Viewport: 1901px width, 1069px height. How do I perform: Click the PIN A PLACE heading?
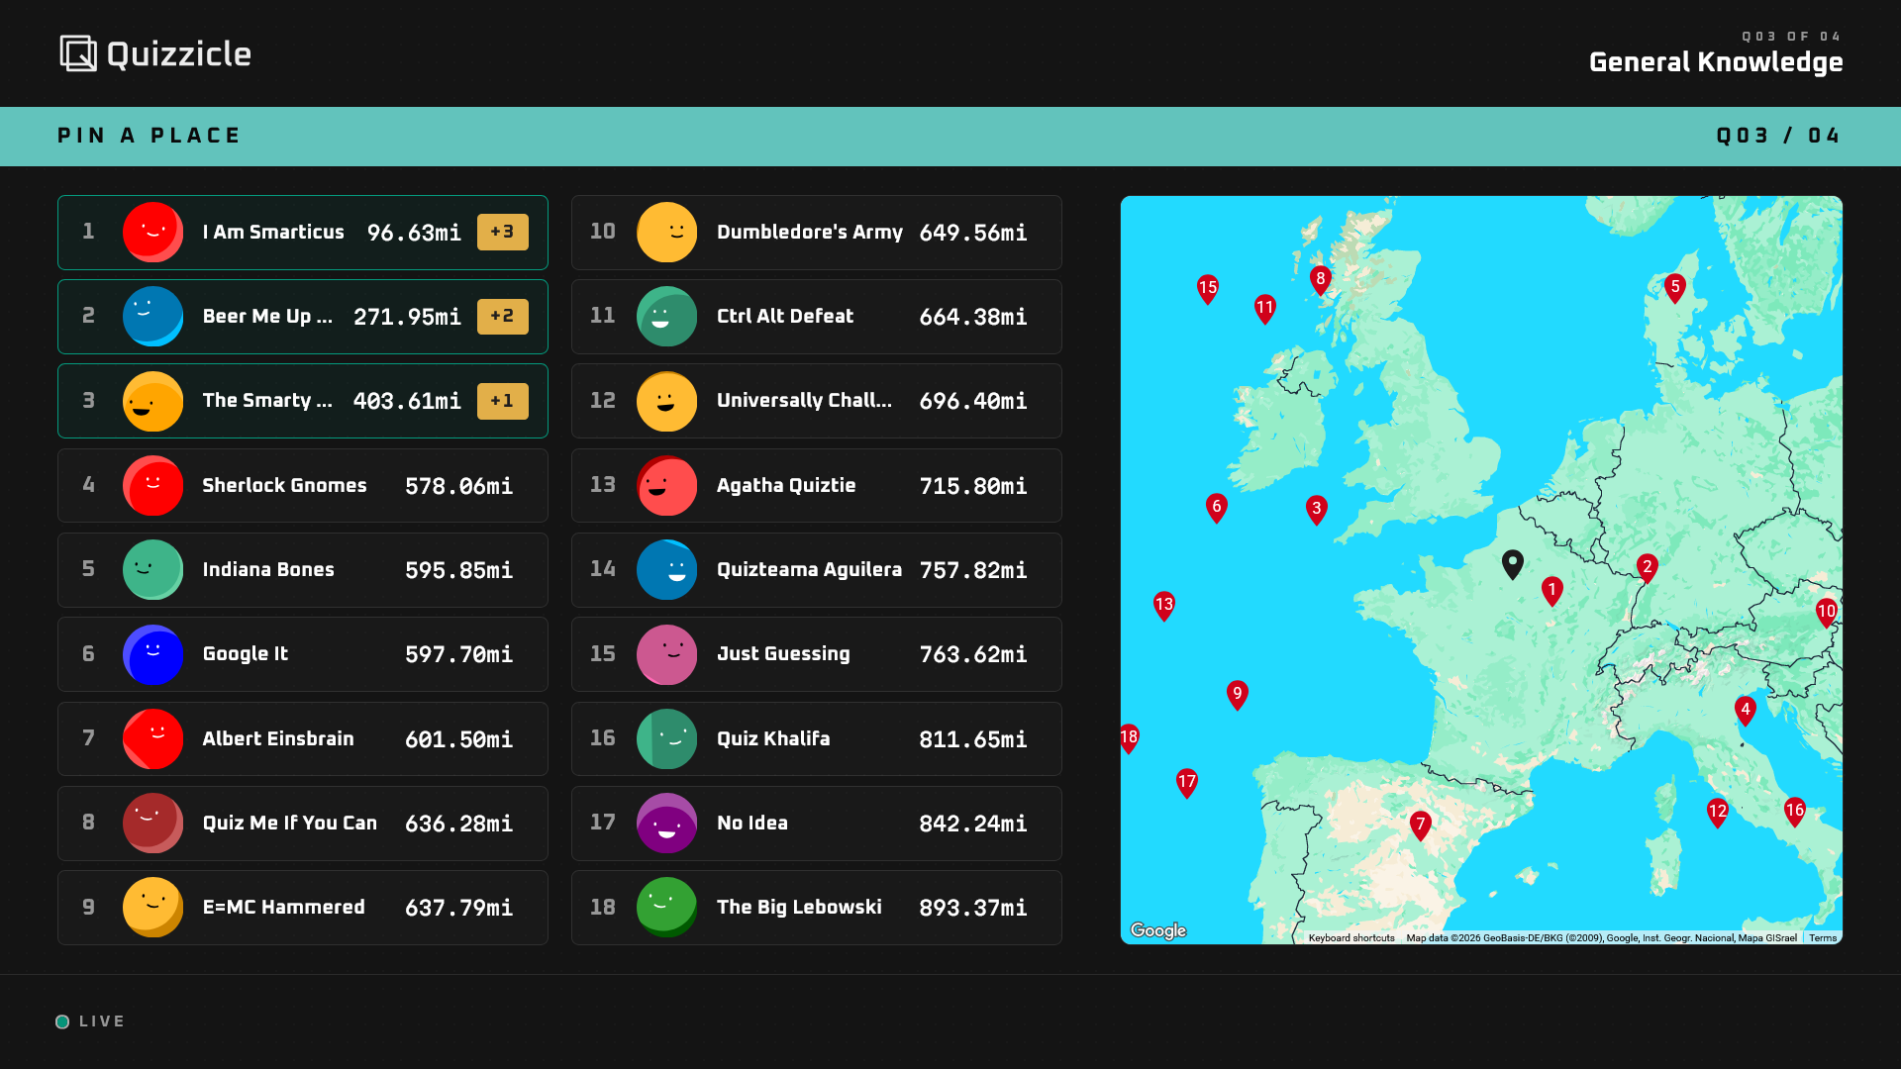150,136
